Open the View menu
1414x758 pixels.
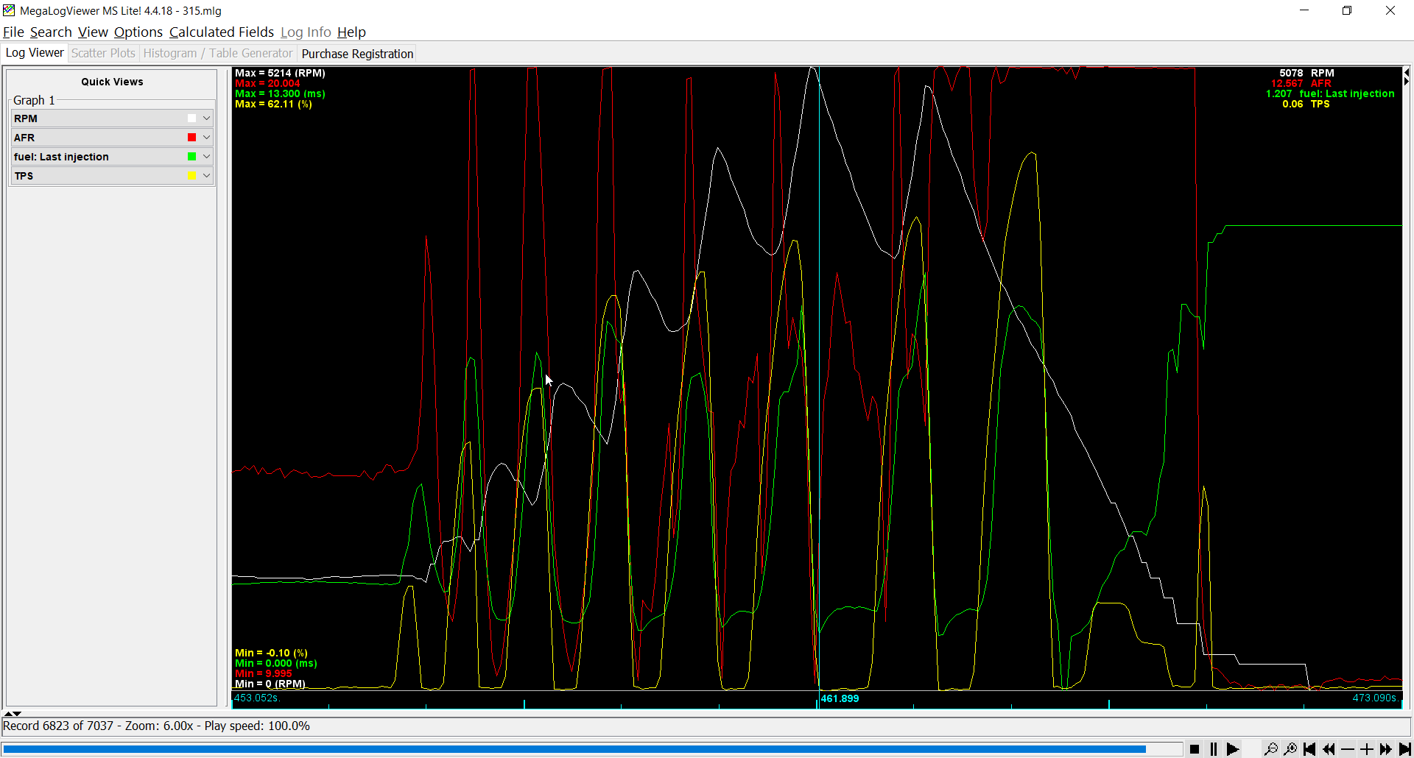pos(93,32)
